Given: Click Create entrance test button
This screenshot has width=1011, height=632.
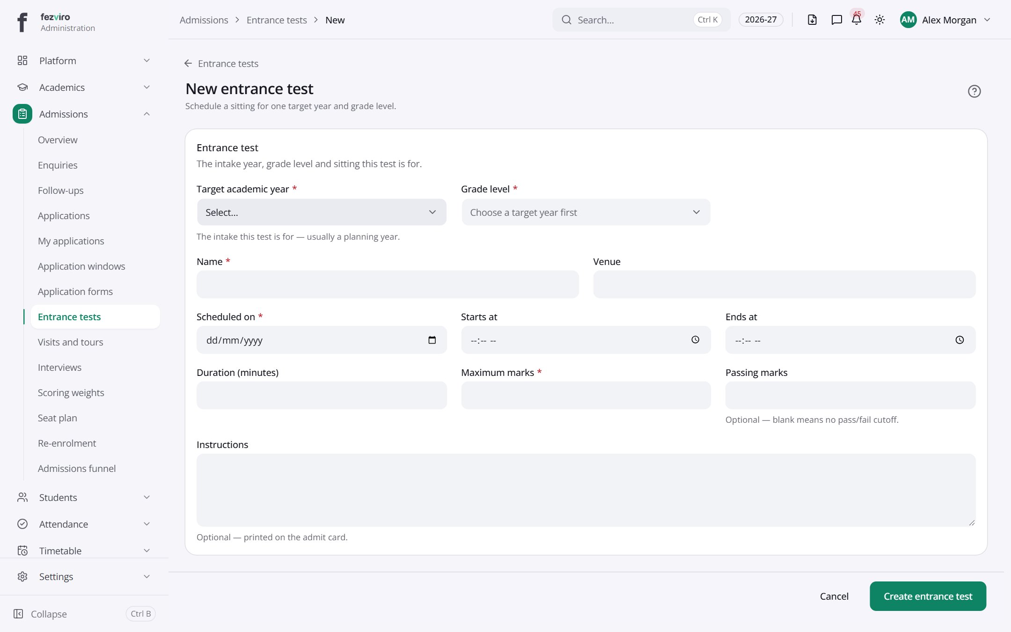Looking at the screenshot, I should [x=928, y=596].
